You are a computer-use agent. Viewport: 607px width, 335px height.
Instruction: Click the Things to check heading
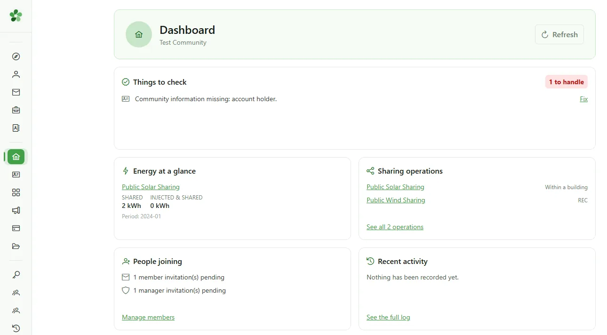(x=160, y=82)
